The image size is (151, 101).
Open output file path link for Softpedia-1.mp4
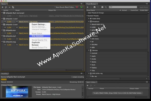pyautogui.click(x=66, y=22)
